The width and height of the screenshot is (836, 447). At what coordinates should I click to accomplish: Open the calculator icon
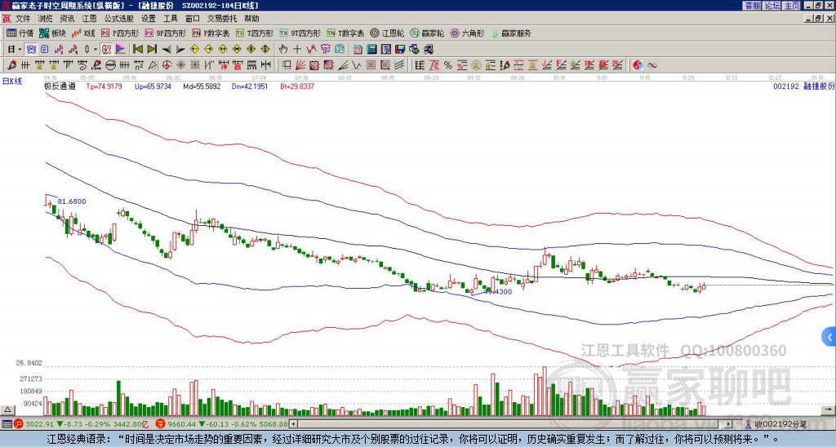tap(372, 50)
